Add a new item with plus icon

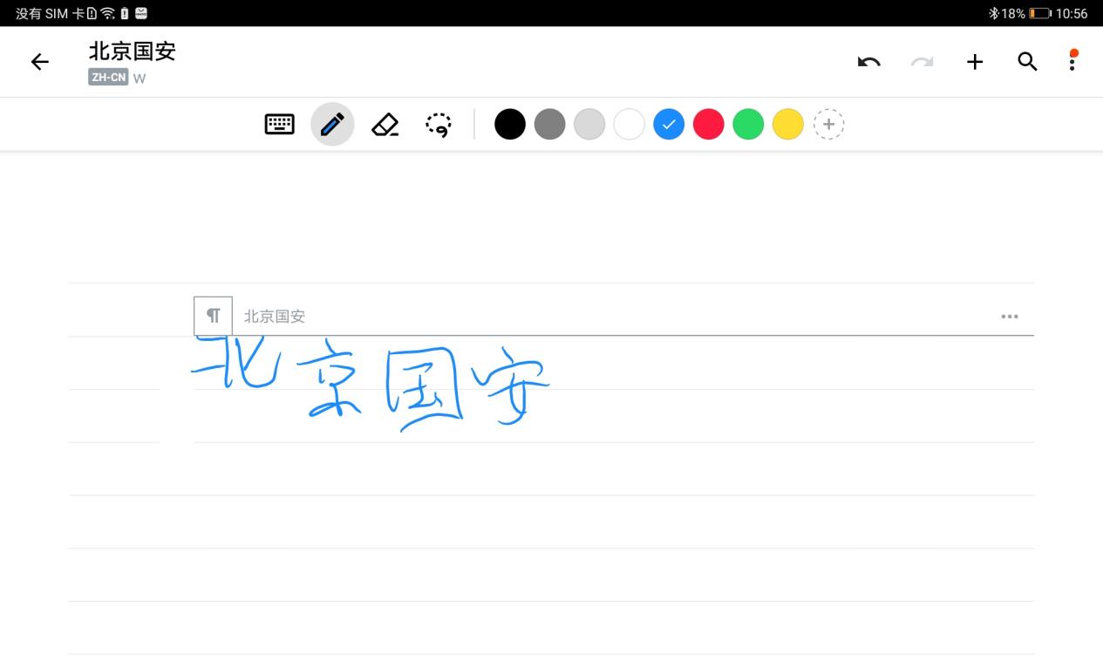click(975, 62)
